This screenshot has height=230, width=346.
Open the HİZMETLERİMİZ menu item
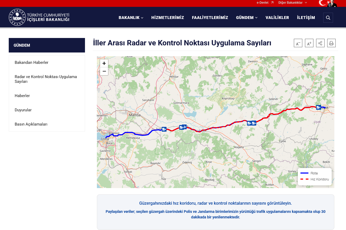pos(168,17)
